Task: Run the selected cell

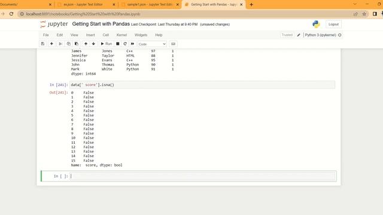Action: (107, 44)
